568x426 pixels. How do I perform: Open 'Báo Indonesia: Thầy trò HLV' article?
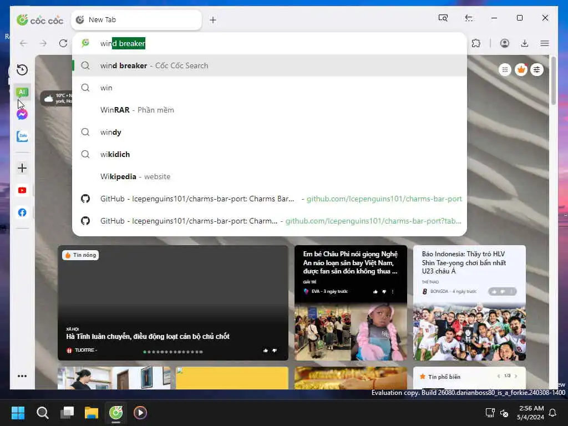point(464,262)
